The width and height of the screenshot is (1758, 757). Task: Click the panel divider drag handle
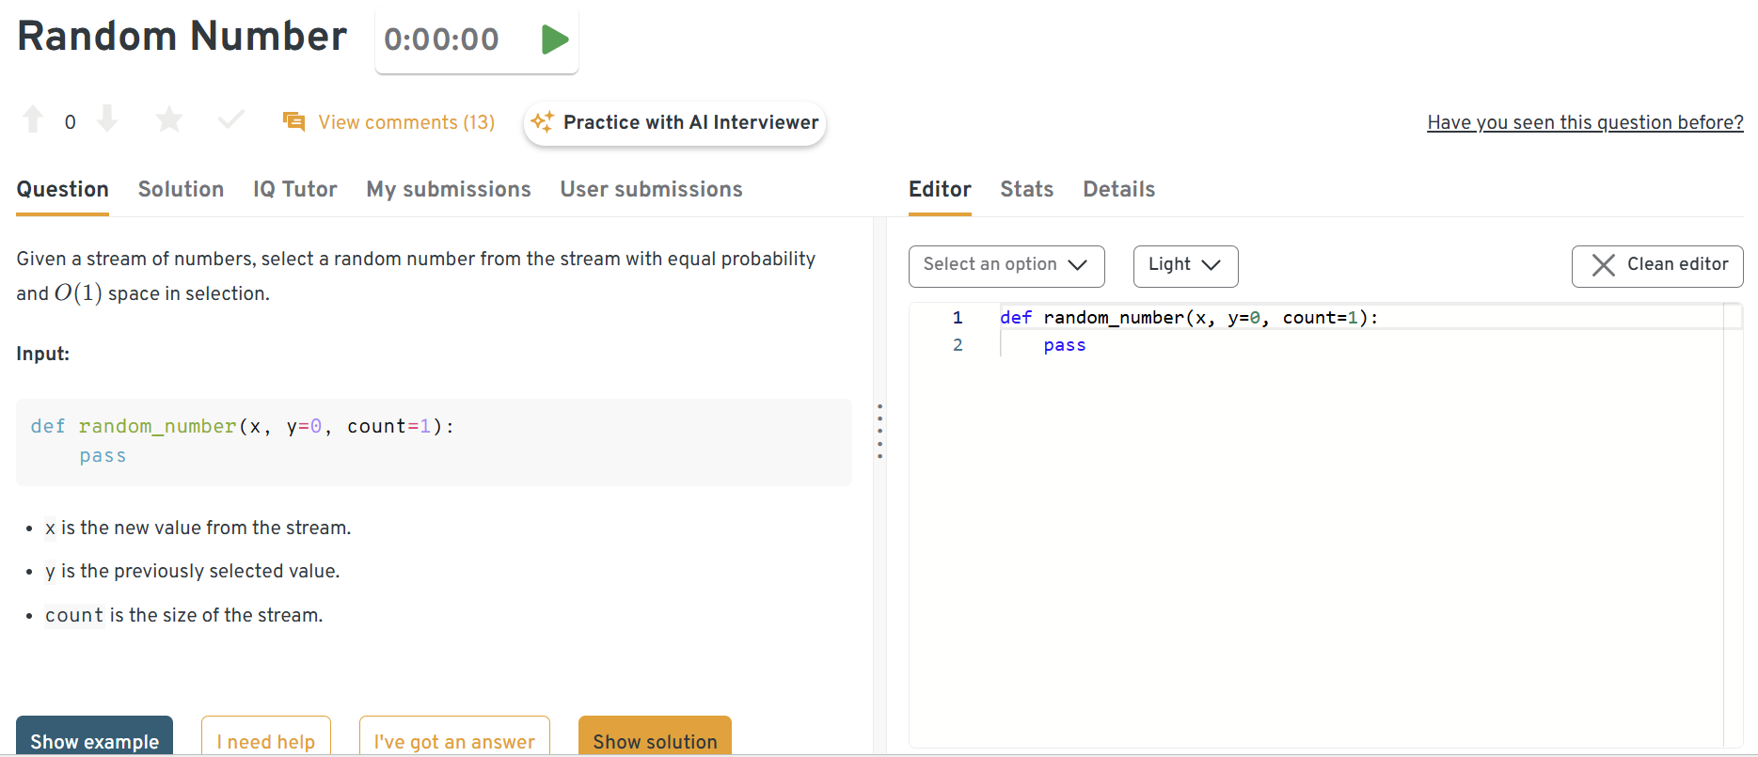pos(879,431)
